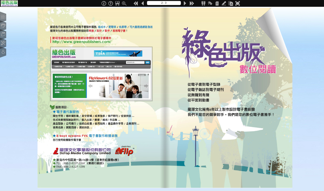This screenshot has height=191, width=324.
Task: Open search with the binoculars icon
Action: (204, 4)
